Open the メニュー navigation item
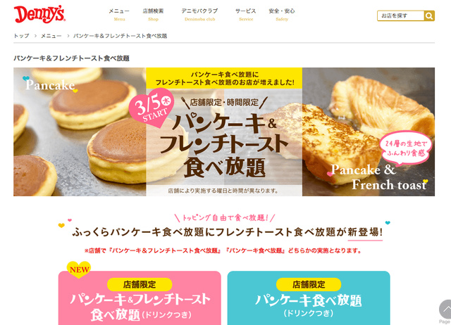This screenshot has width=451, height=325. point(119,14)
